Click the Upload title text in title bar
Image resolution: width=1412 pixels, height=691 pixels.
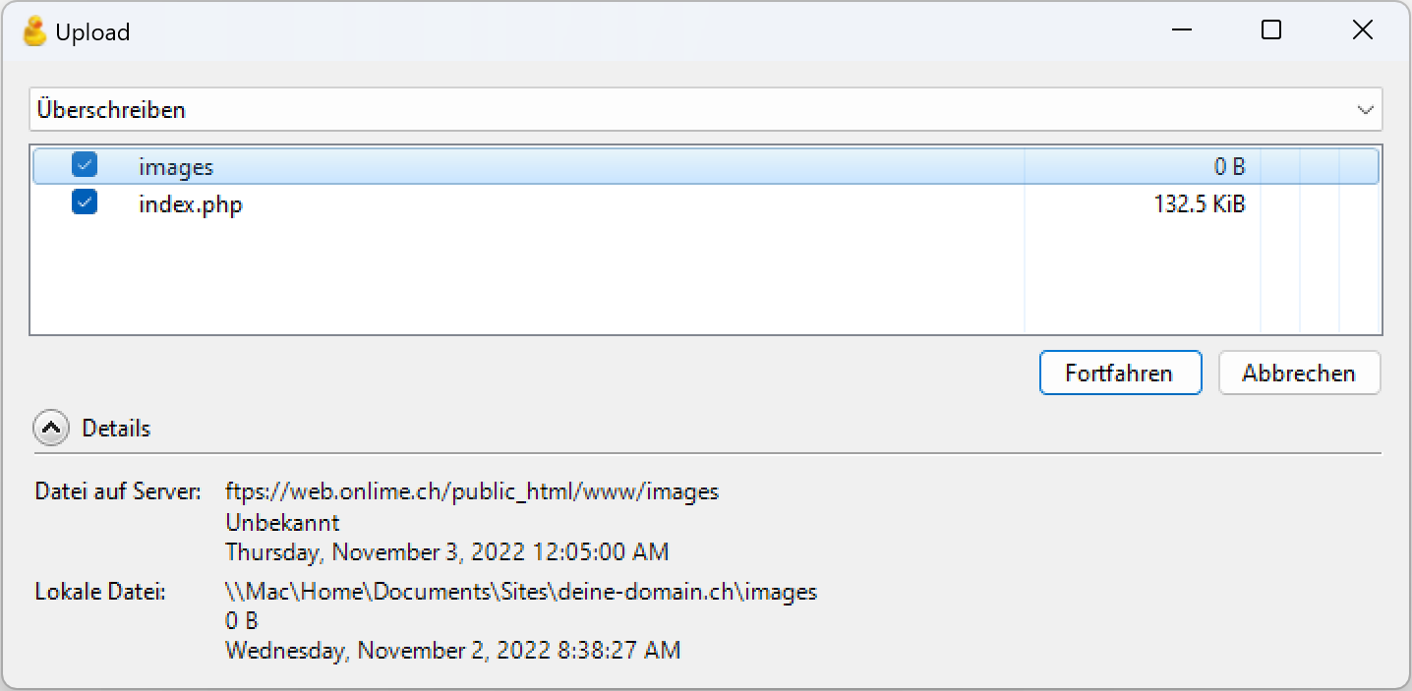pos(92,32)
